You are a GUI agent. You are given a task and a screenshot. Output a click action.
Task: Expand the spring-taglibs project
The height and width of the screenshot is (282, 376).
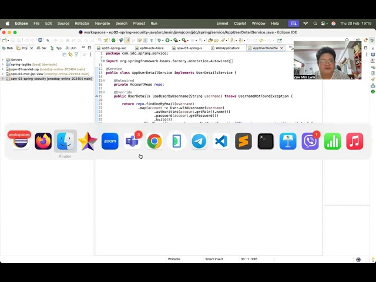tap(2, 65)
